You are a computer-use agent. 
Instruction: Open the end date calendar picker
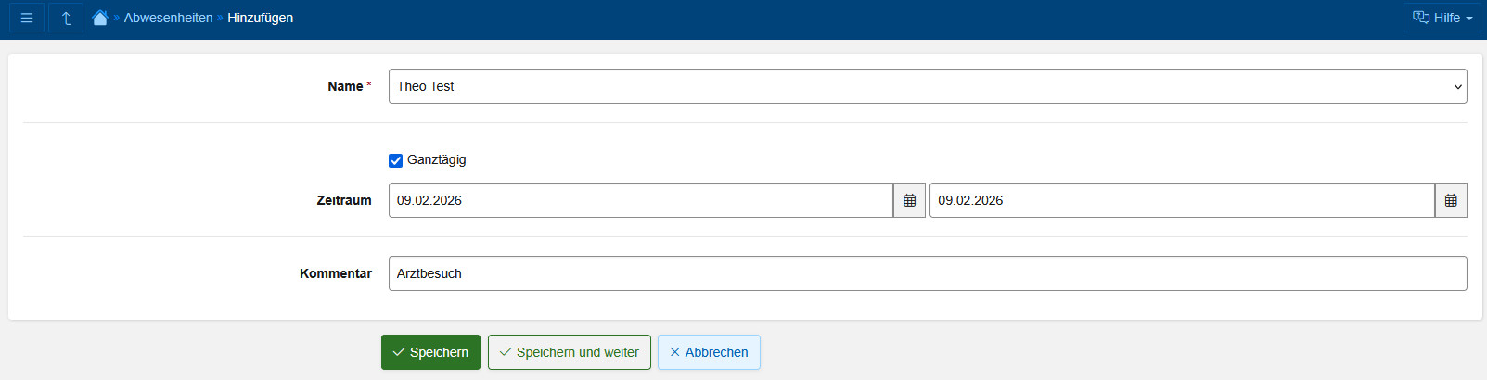tap(1451, 200)
